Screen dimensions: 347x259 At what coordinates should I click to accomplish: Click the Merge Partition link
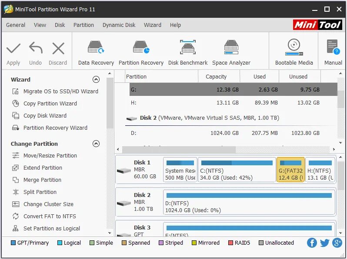pos(42,180)
